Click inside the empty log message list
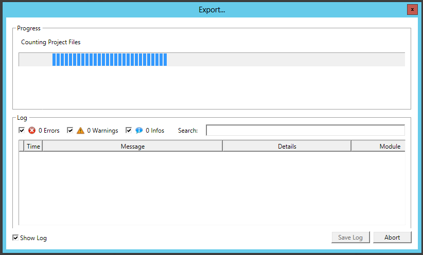 pos(211,188)
